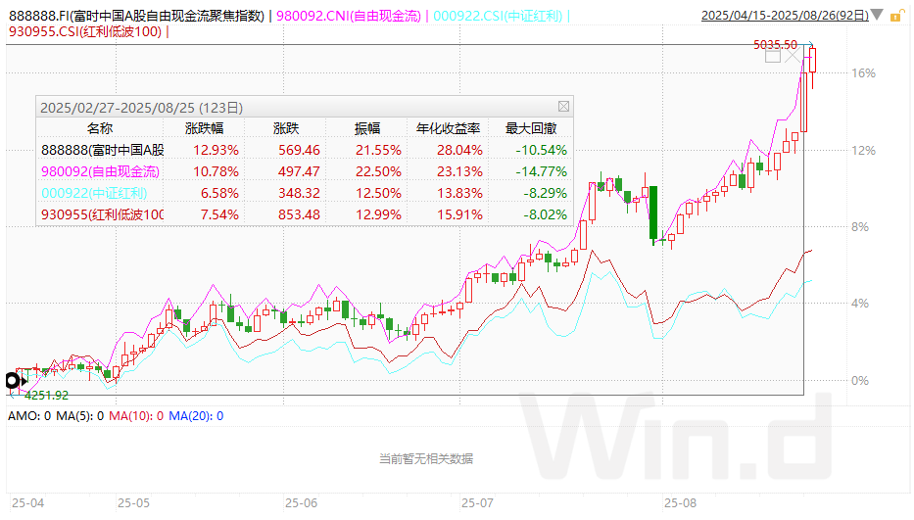Click the MA(10) indicator label
Screen dimensions: 914x520
pos(131,416)
